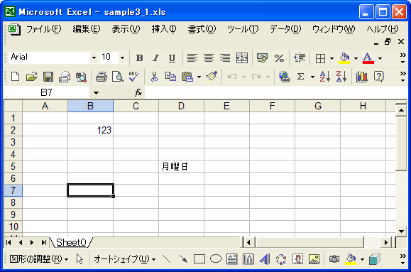Insert a Text Box from drawing toolbar
Screen dimensions: 411x272
[x=231, y=259]
